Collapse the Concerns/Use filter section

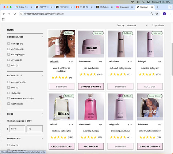(42, 37)
